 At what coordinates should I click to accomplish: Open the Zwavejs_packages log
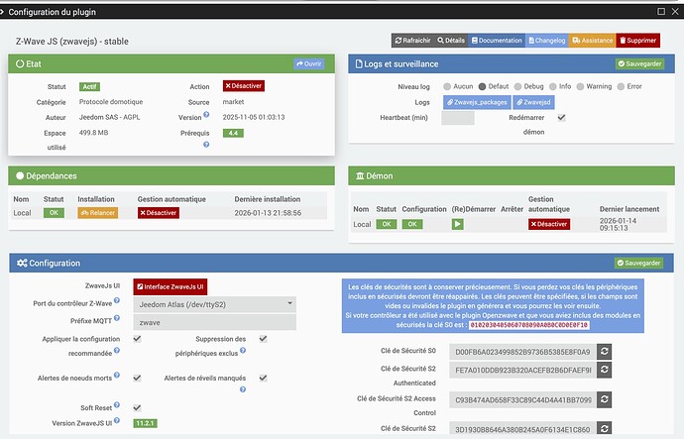477,102
